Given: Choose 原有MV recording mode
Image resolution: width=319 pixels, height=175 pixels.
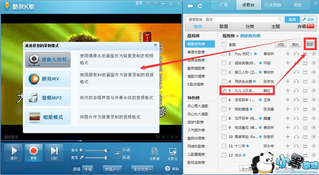Looking at the screenshot, I should pos(48,79).
